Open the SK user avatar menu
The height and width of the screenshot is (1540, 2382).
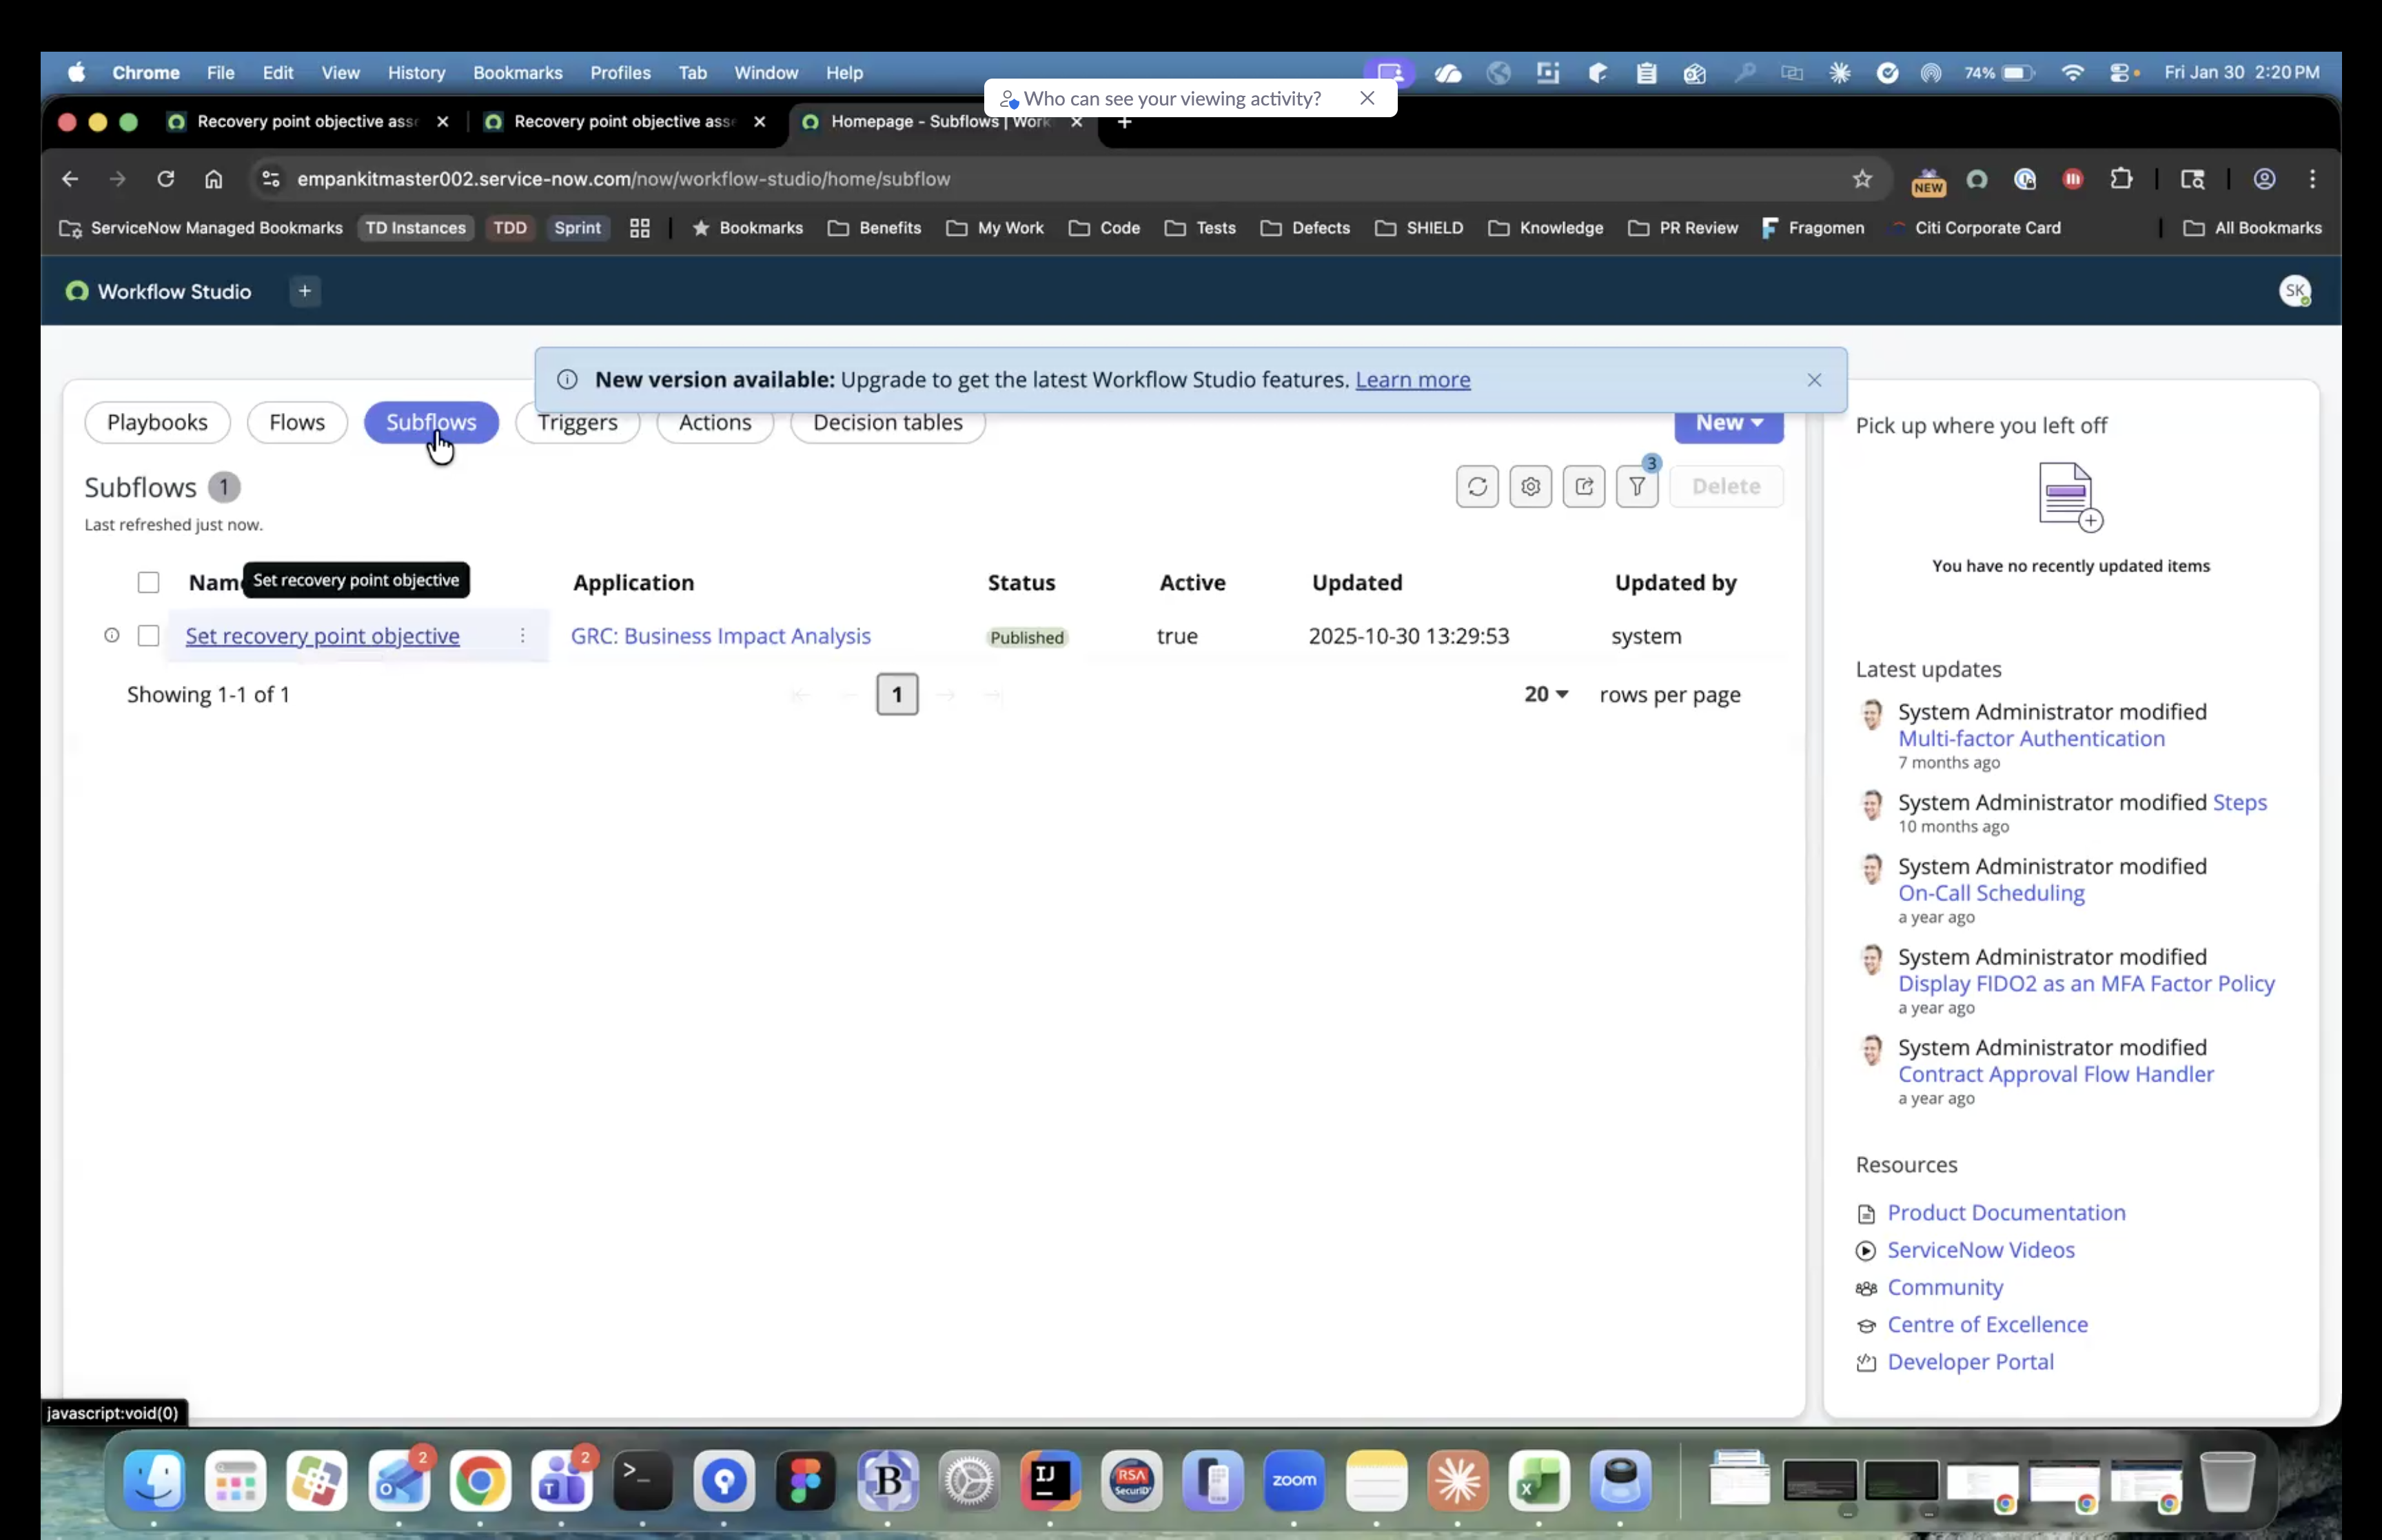(x=2294, y=291)
